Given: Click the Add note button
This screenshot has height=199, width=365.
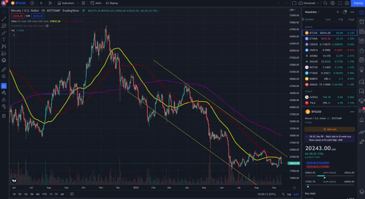Looking at the screenshot, I should 330,129.
